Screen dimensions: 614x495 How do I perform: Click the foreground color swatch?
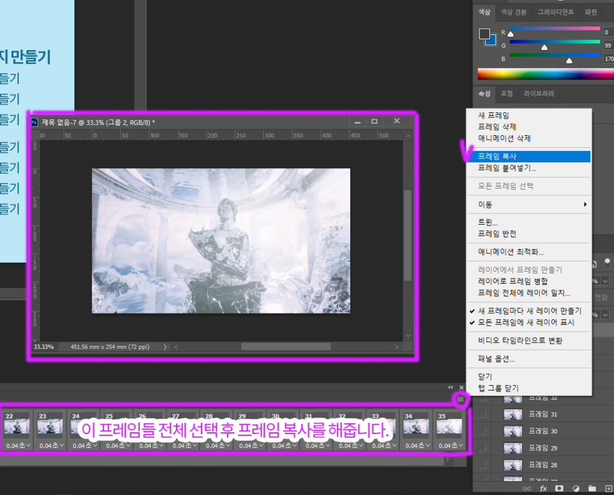484,34
